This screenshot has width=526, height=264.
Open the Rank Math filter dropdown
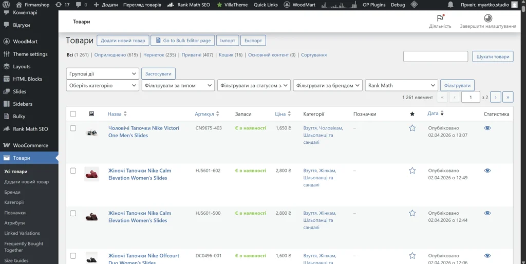pyautogui.click(x=401, y=86)
